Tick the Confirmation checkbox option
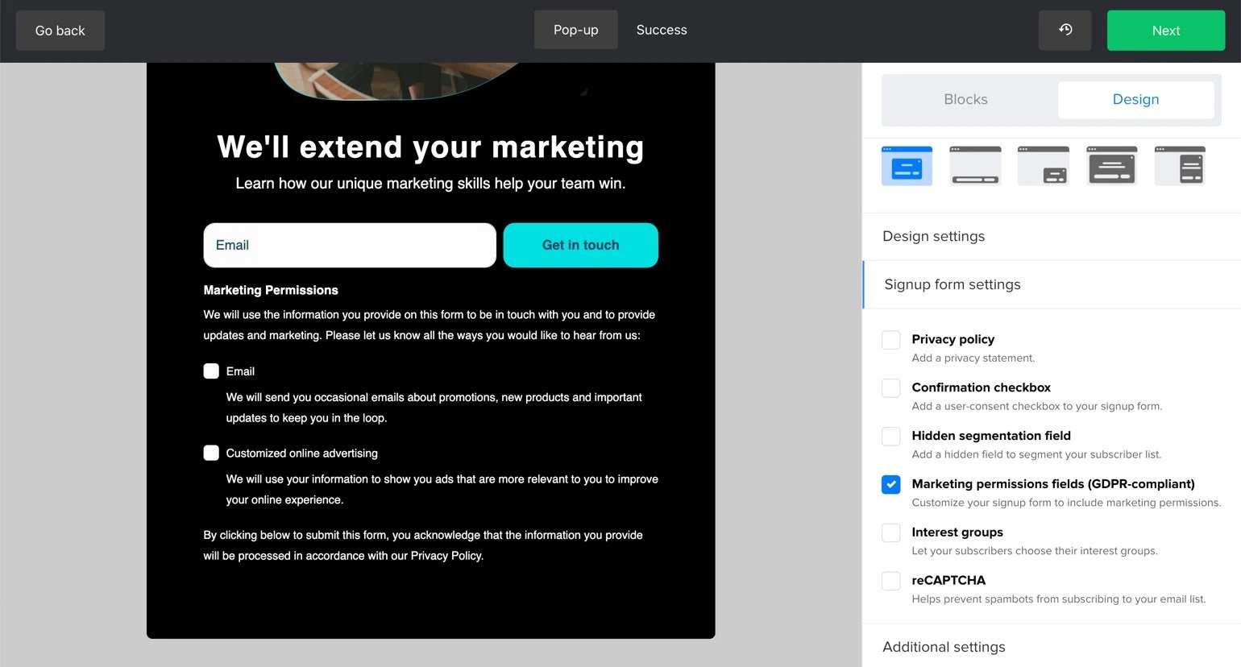This screenshot has height=667, width=1241. point(890,388)
